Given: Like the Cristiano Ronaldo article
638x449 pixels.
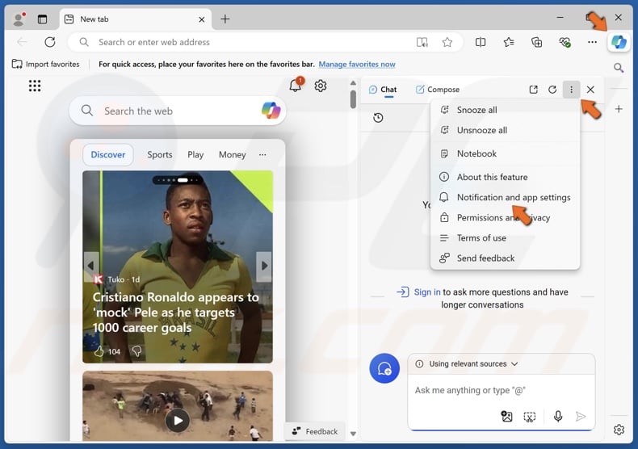Looking at the screenshot, I should pos(99,351).
